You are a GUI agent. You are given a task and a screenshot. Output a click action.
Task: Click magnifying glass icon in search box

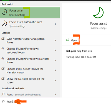[3, 101]
